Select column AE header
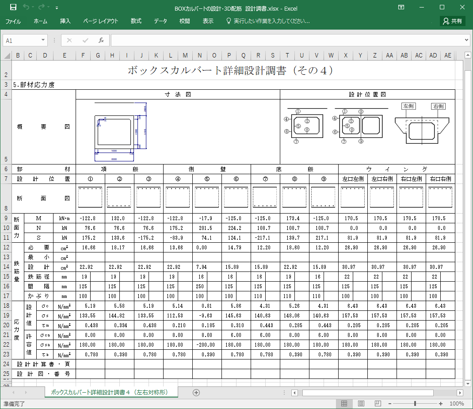The image size is (473, 409). pos(448,56)
